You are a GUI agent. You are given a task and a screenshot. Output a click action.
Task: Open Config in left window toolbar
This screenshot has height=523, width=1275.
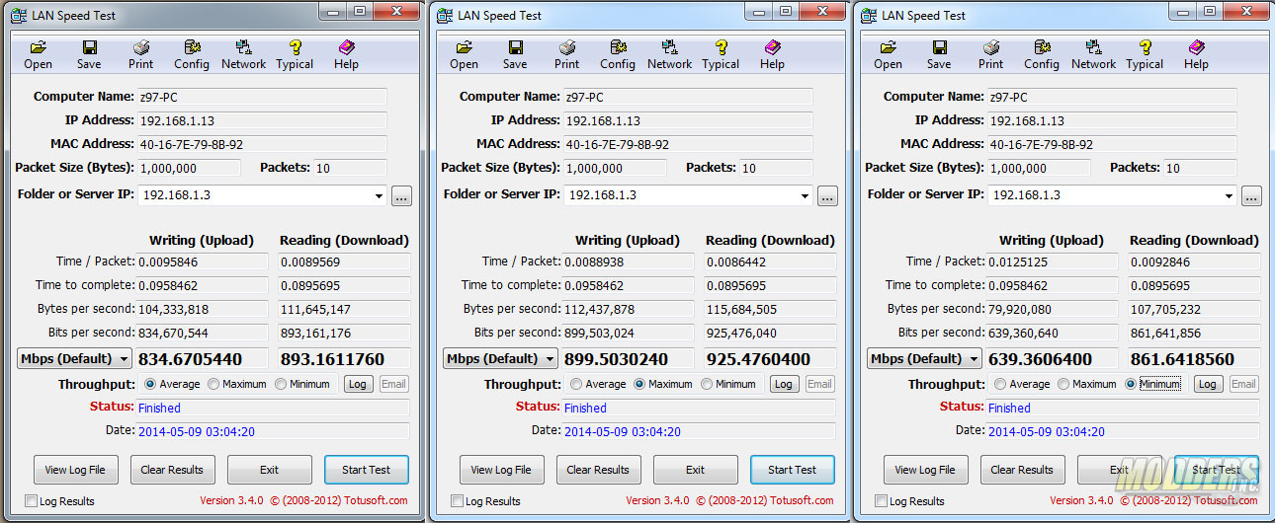pos(192,54)
